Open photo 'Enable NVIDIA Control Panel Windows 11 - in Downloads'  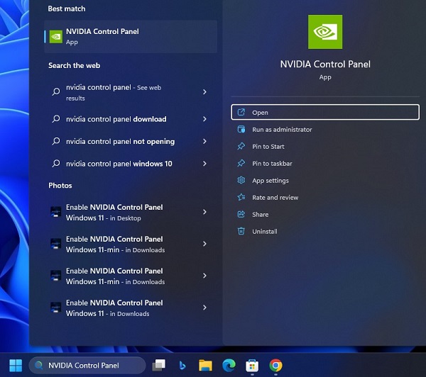pyautogui.click(x=131, y=308)
